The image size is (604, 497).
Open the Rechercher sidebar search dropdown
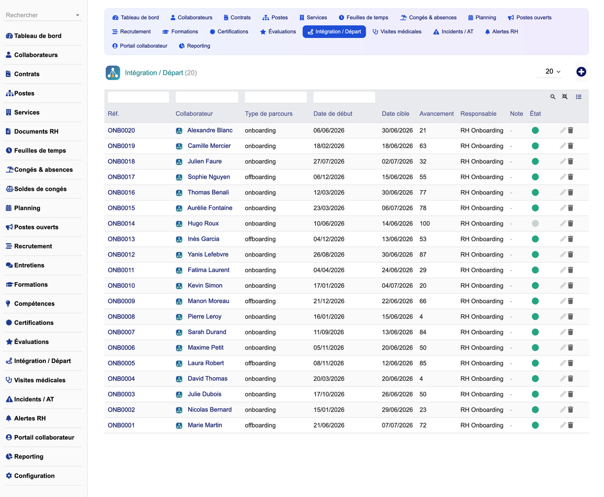click(42, 15)
